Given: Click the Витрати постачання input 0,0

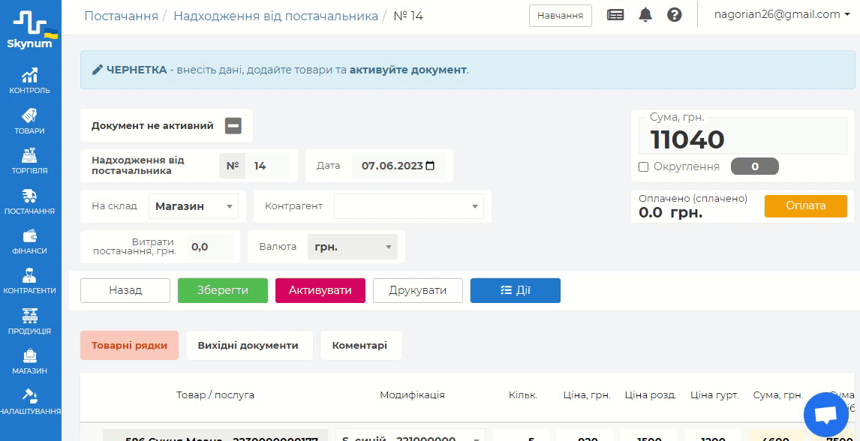Looking at the screenshot, I should tap(211, 247).
